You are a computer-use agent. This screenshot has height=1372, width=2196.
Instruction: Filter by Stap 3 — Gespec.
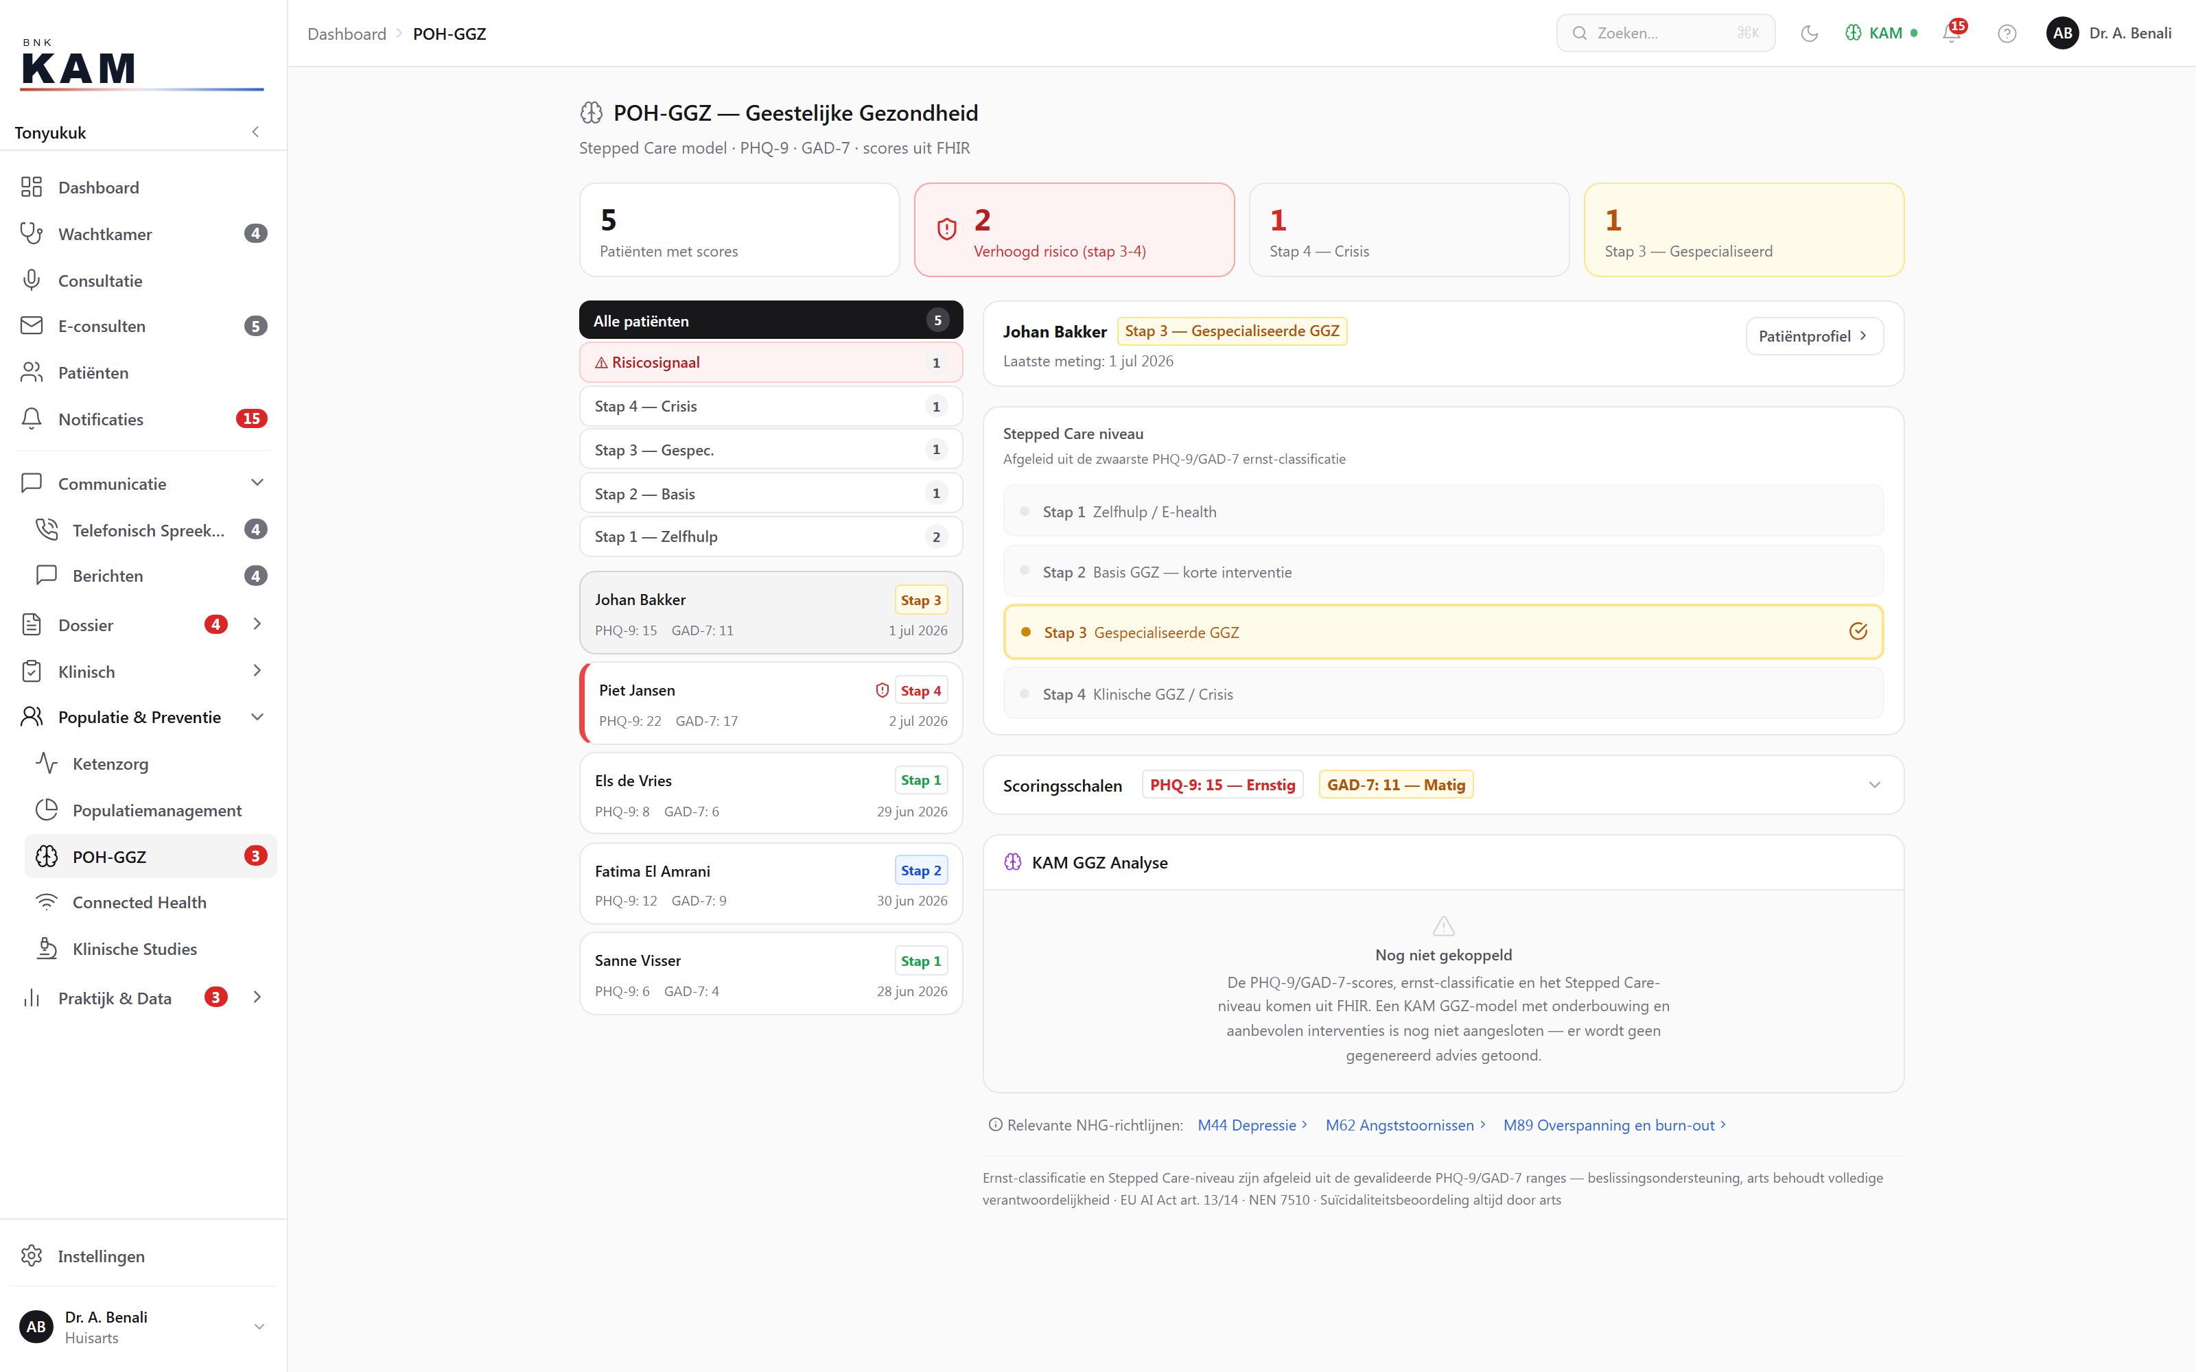771,450
